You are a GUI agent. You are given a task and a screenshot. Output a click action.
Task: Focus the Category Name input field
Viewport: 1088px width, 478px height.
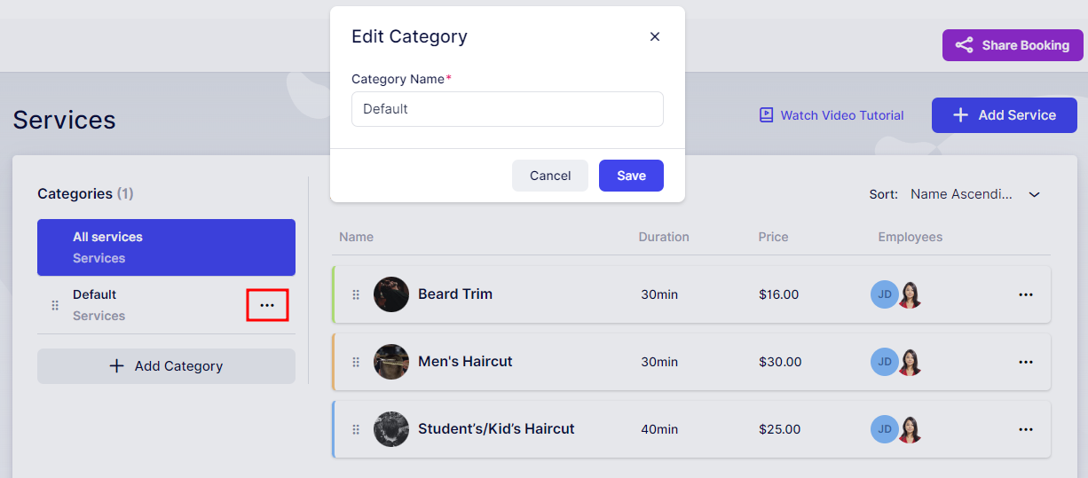[x=508, y=109]
